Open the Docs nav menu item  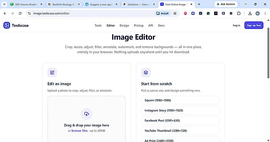pyautogui.click(x=161, y=25)
